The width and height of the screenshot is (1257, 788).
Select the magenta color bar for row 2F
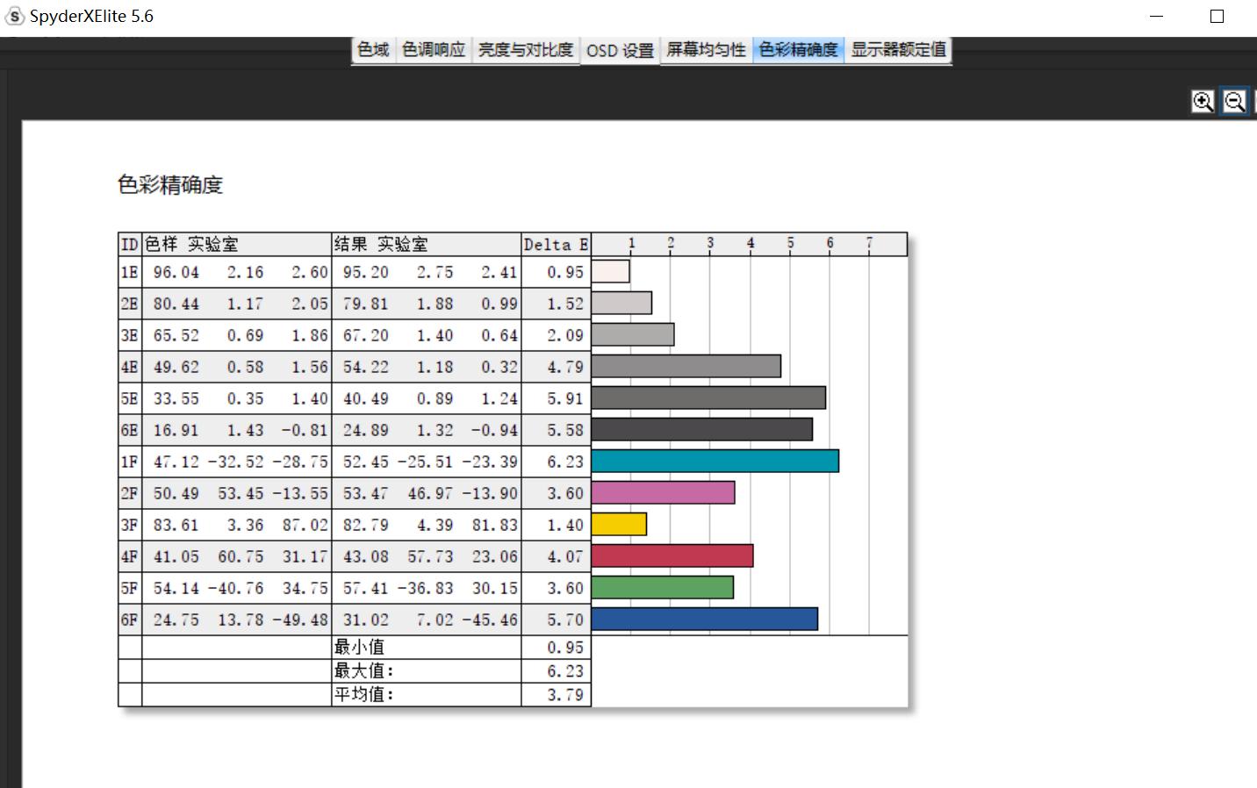click(x=663, y=491)
